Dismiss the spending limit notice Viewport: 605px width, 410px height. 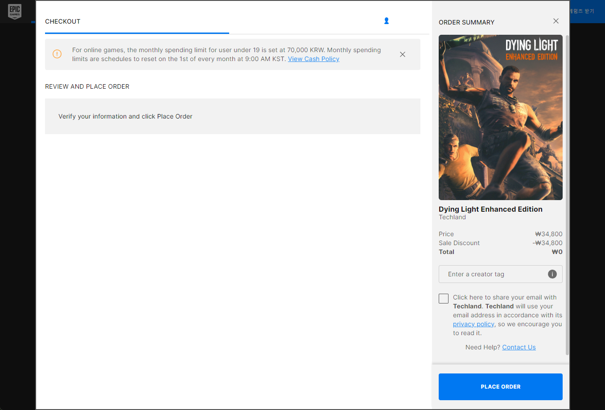click(403, 54)
